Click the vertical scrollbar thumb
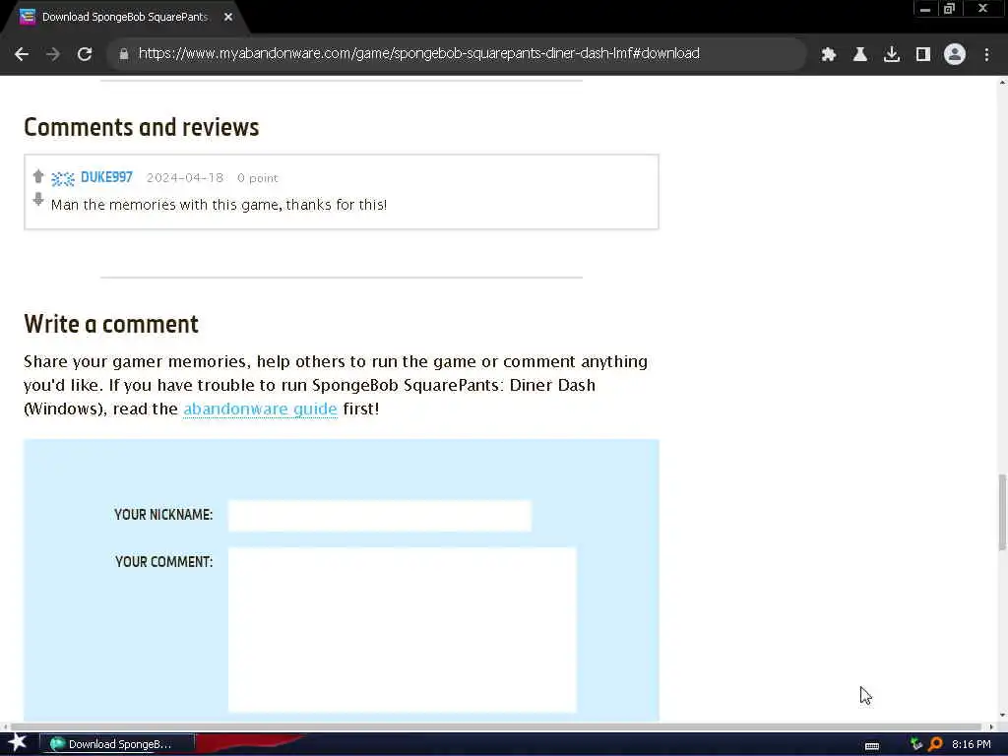The height and width of the screenshot is (756, 1008). point(1002,512)
